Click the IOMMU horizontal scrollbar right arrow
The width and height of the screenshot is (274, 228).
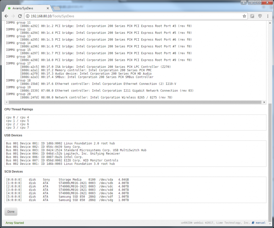(264, 102)
